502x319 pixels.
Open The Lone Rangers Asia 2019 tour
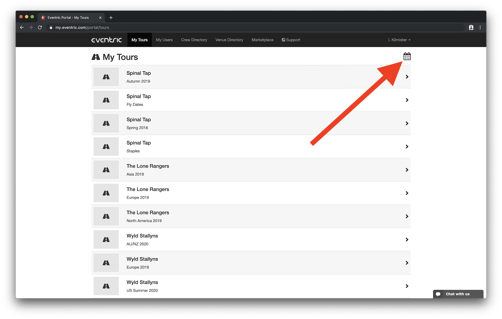[x=251, y=170]
